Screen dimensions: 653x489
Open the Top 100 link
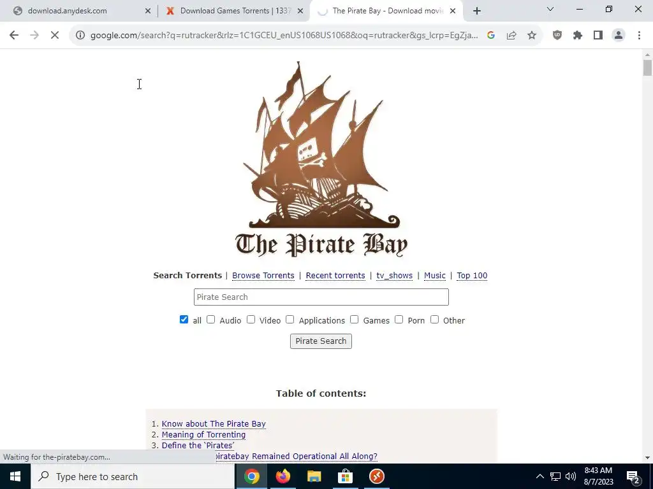click(472, 275)
